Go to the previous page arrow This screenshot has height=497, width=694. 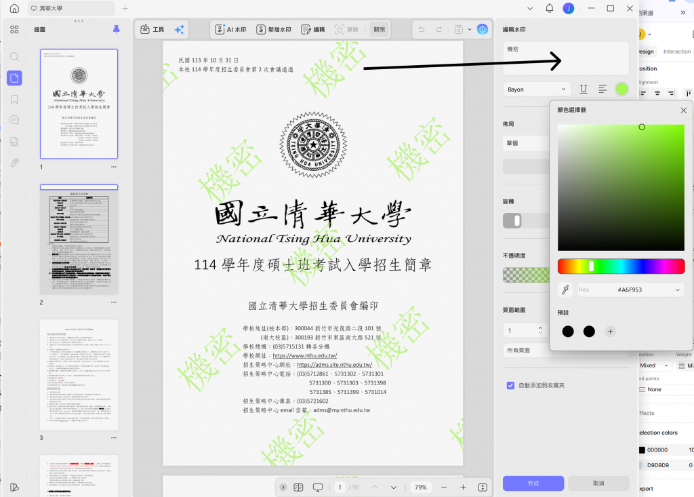pyautogui.click(x=374, y=488)
